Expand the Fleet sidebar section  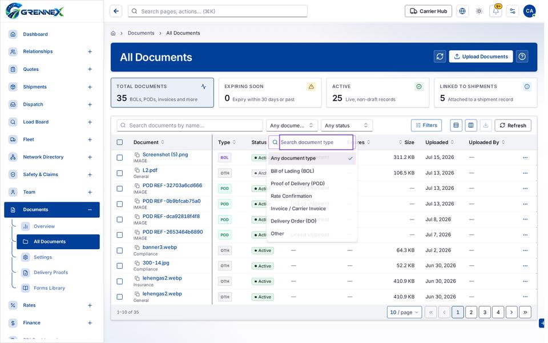click(x=90, y=139)
